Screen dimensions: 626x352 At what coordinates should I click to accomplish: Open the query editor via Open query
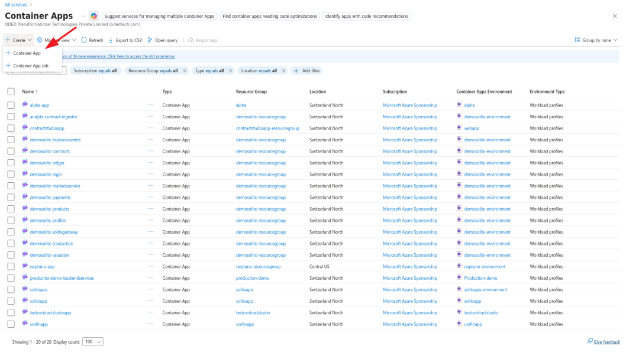163,40
